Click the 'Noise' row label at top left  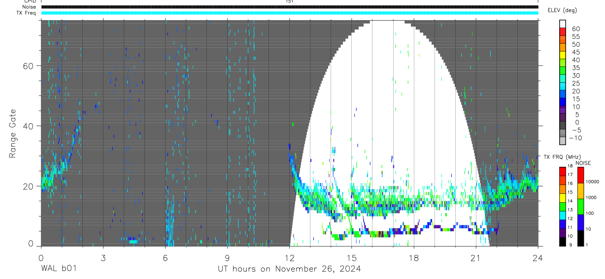click(30, 7)
